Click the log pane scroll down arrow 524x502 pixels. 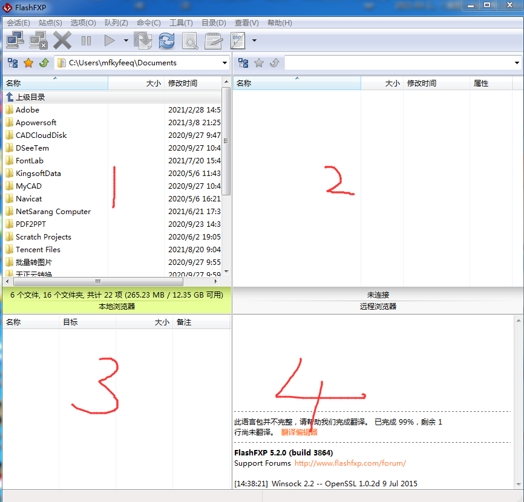[519, 484]
